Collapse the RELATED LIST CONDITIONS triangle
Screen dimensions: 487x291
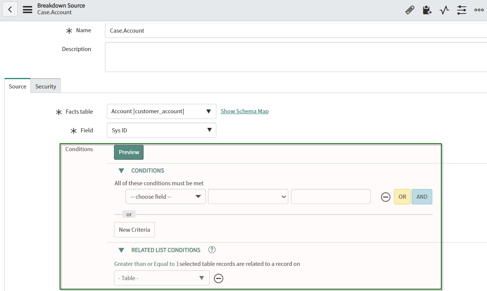point(121,250)
